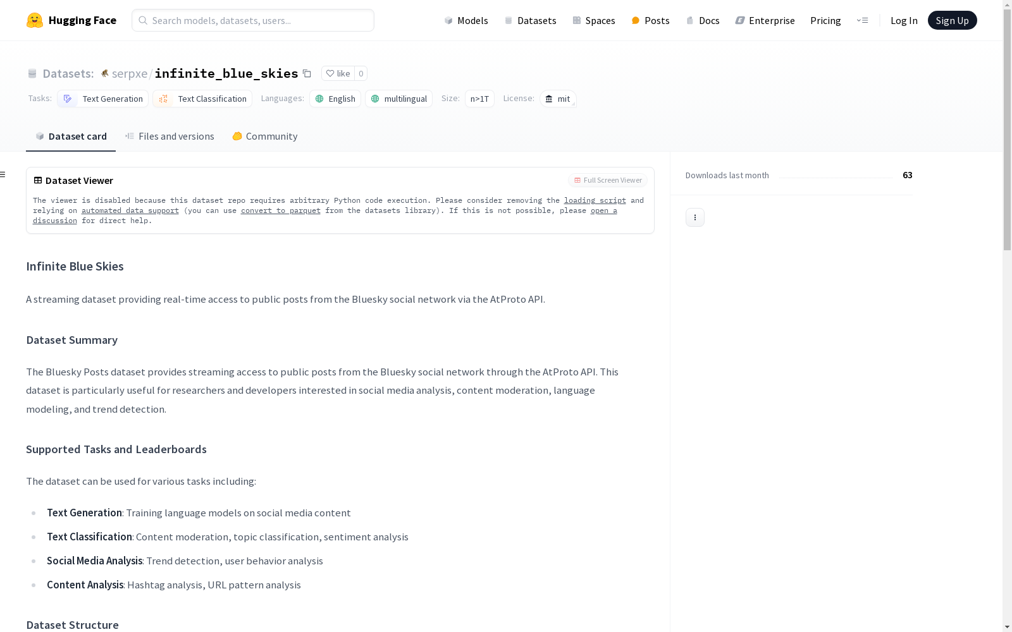This screenshot has width=1012, height=632.
Task: Like the infinite_blue_skies dataset
Action: 338,73
